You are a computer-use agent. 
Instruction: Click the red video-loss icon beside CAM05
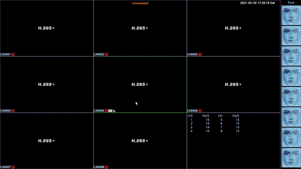(106, 111)
